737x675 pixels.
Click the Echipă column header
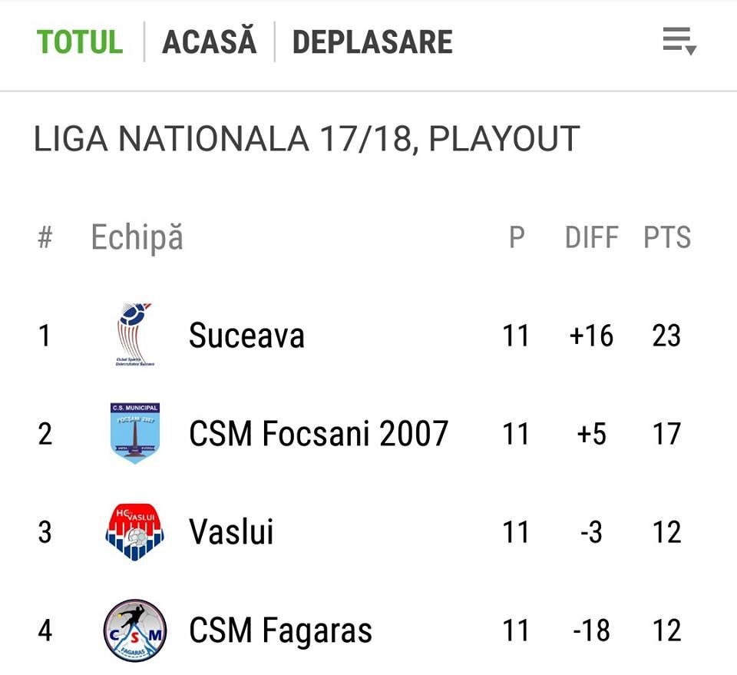pyautogui.click(x=137, y=237)
